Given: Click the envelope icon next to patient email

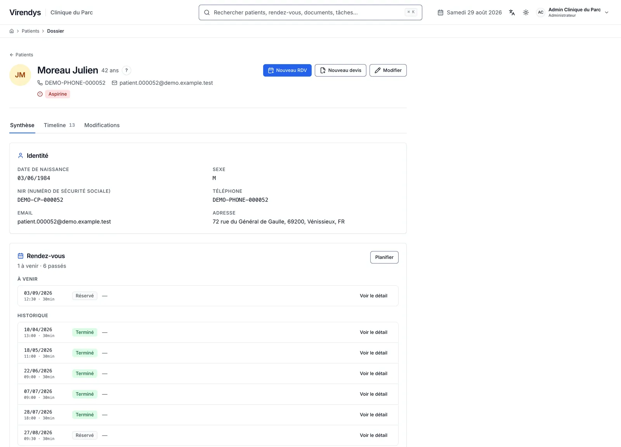Looking at the screenshot, I should [x=114, y=83].
